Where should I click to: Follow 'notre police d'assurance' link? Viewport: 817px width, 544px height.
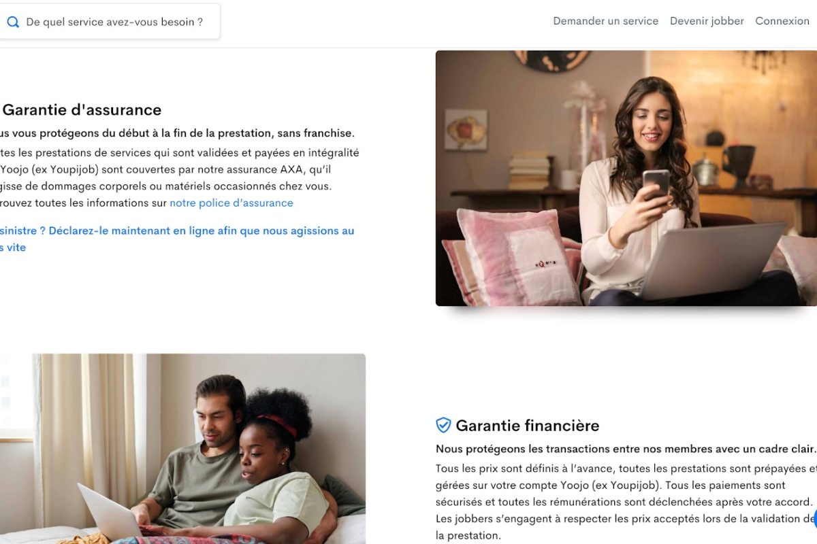pos(231,203)
